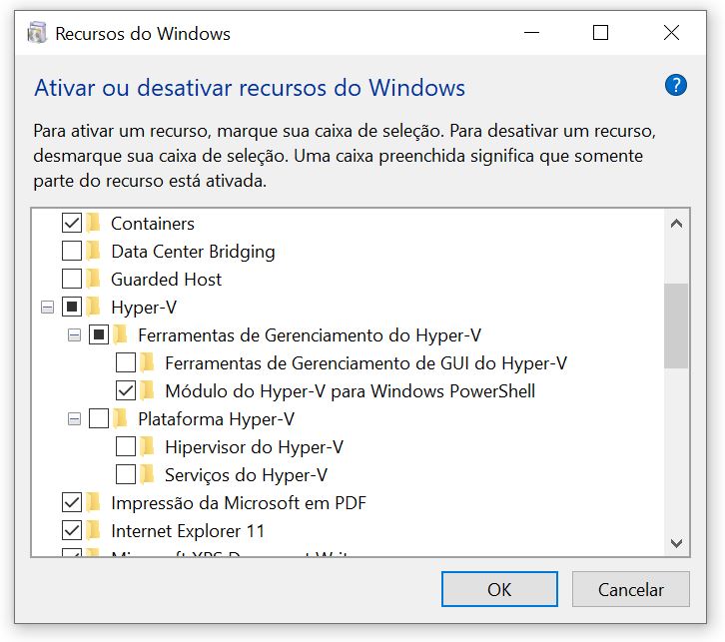Image resolution: width=725 pixels, height=642 pixels.
Task: Click the blue help question mark icon
Action: click(675, 85)
